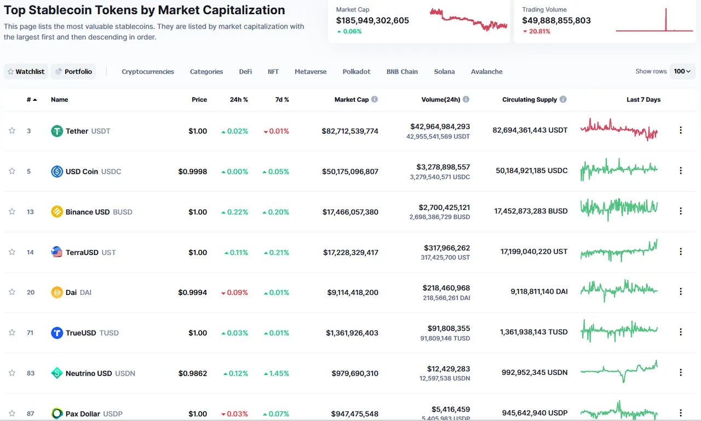Open the three-dot menu for Neutrino USD
The width and height of the screenshot is (701, 421).
(681, 372)
